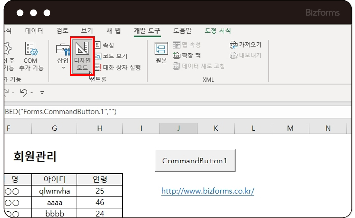Viewport: 355px width, 218px height.
Task: Click Map Properties (맵 속성)
Action: coord(187,45)
